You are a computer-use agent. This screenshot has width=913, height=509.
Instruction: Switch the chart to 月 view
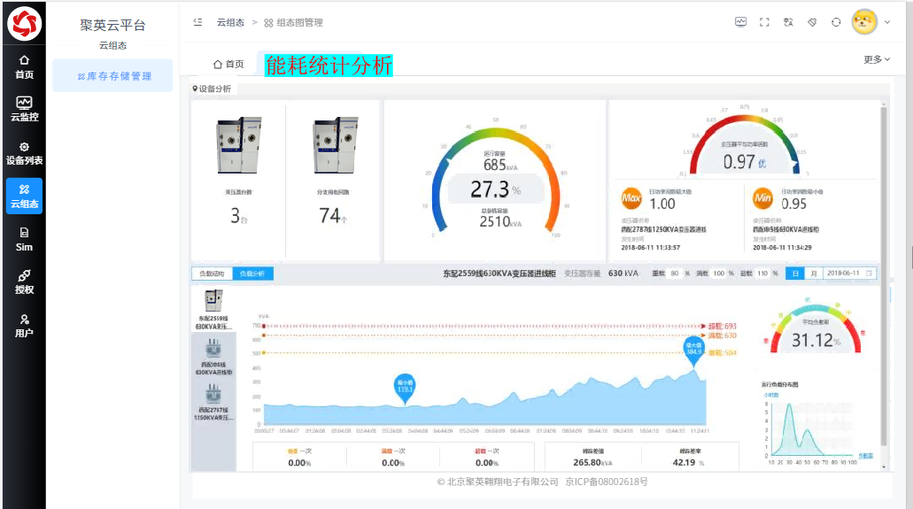click(814, 274)
